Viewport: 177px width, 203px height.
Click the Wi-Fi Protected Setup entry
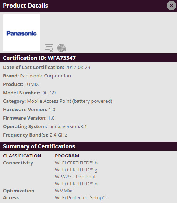coord(81,198)
